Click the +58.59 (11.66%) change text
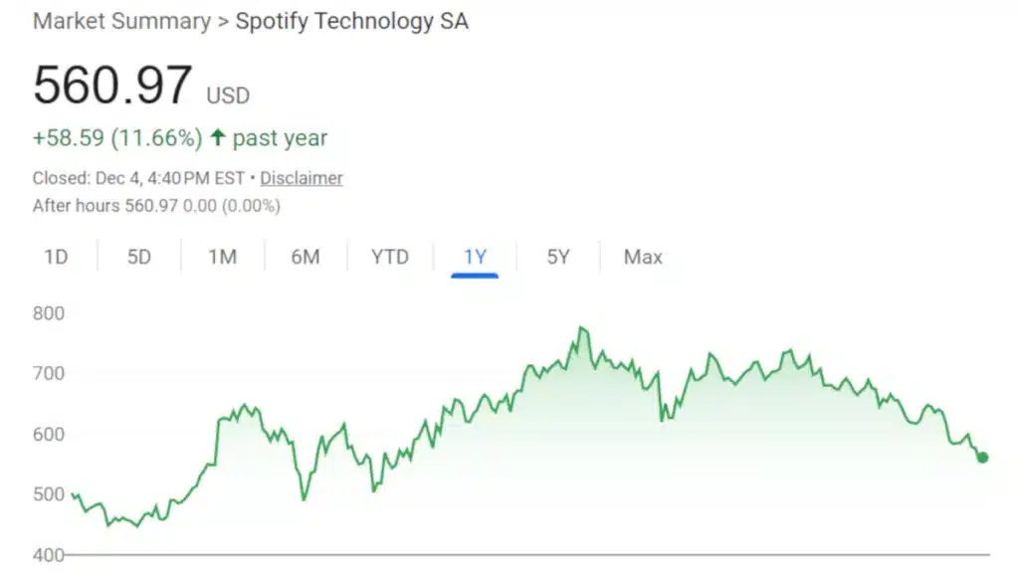This screenshot has width=1019, height=573. coord(117,138)
